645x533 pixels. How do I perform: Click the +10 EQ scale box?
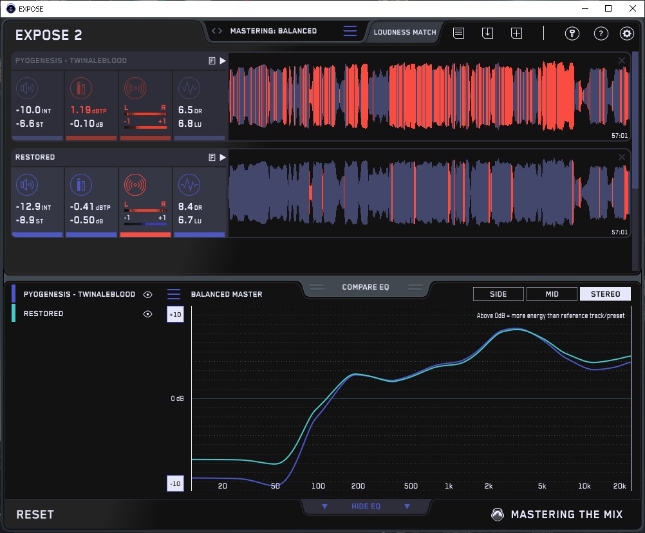click(x=175, y=315)
